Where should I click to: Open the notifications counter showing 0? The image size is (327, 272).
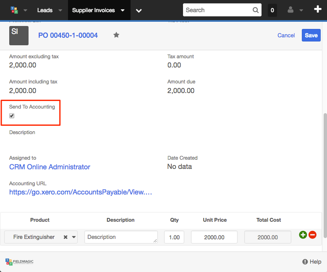click(x=272, y=10)
